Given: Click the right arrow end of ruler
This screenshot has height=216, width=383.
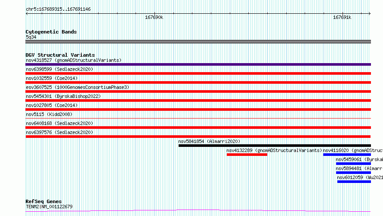Looking at the screenshot, I should coord(369,13).
